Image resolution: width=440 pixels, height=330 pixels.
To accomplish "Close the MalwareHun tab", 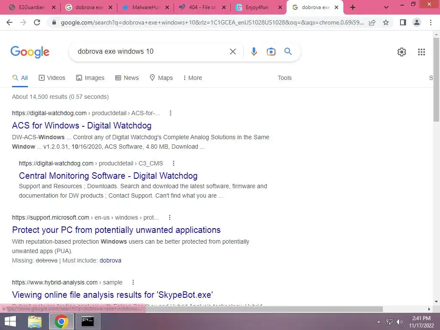I will (x=167, y=8).
